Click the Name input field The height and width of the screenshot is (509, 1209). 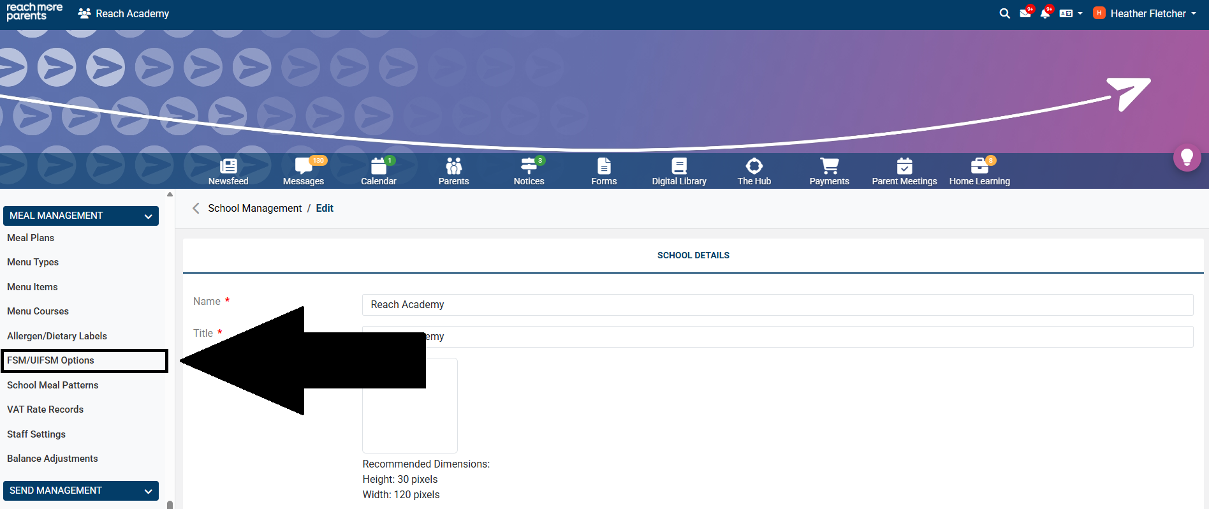[777, 305]
